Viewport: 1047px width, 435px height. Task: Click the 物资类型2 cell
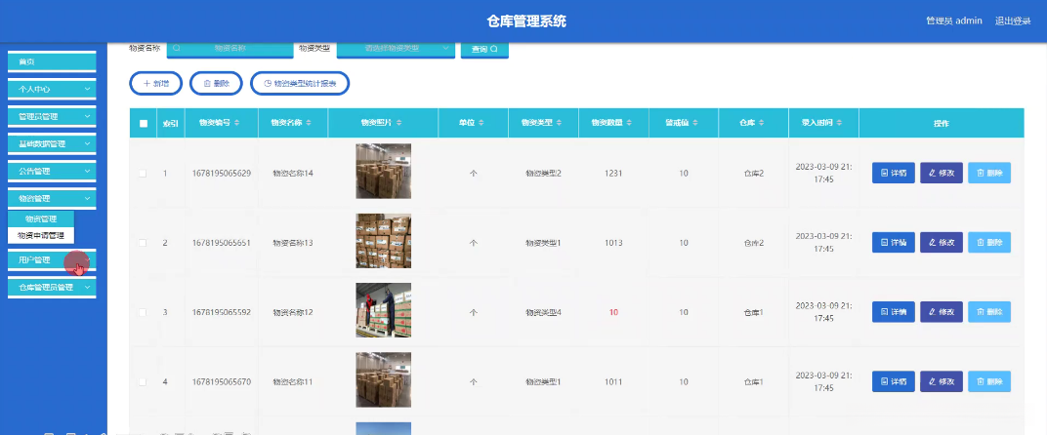(x=544, y=174)
